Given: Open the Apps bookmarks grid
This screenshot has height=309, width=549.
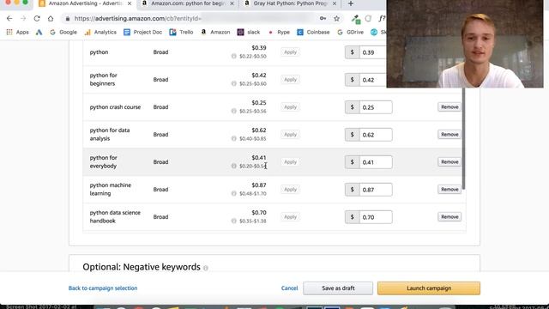Looking at the screenshot, I should [17, 32].
